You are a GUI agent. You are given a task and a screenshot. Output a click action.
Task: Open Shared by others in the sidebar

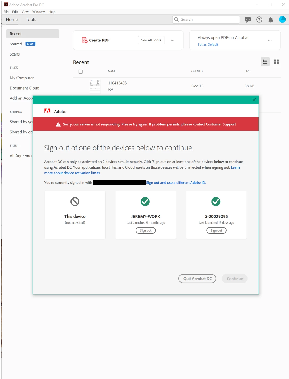tap(21, 132)
